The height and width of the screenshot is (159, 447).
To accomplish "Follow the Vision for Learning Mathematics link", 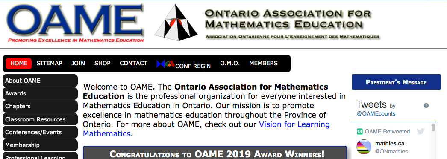I will pyautogui.click(x=206, y=129).
